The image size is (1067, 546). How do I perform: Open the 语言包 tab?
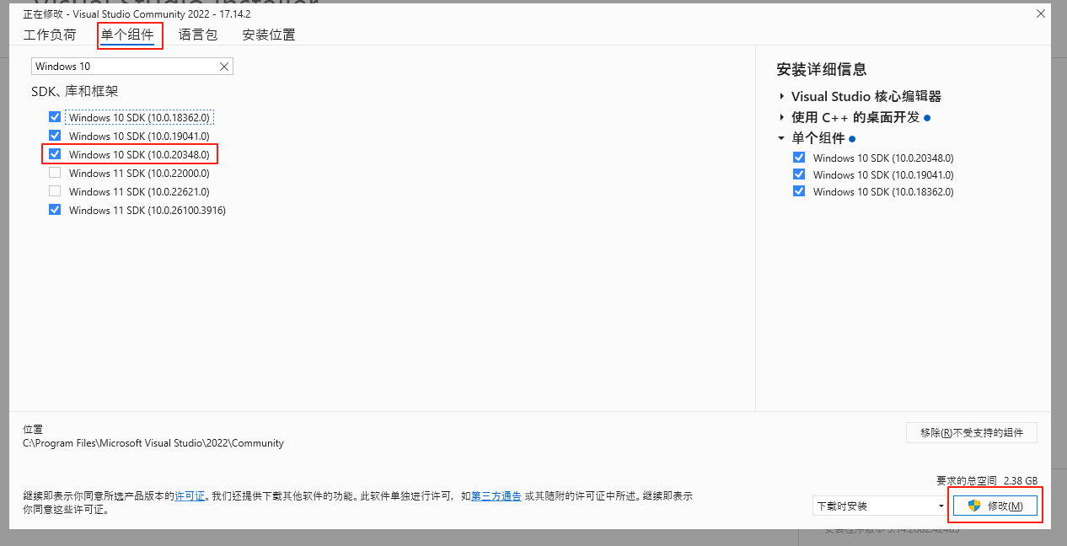198,35
